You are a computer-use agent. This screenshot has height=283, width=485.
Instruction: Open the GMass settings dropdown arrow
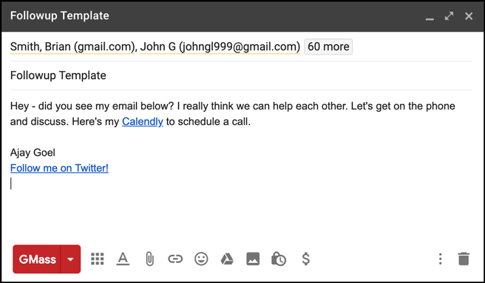[70, 259]
